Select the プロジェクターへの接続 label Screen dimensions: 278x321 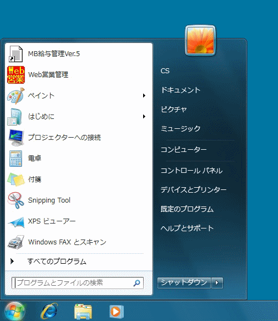[64, 137]
